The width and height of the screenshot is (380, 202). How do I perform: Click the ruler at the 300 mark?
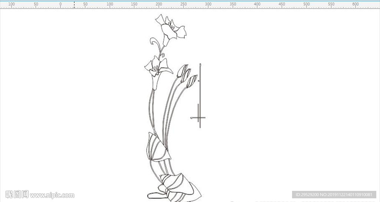208,4
